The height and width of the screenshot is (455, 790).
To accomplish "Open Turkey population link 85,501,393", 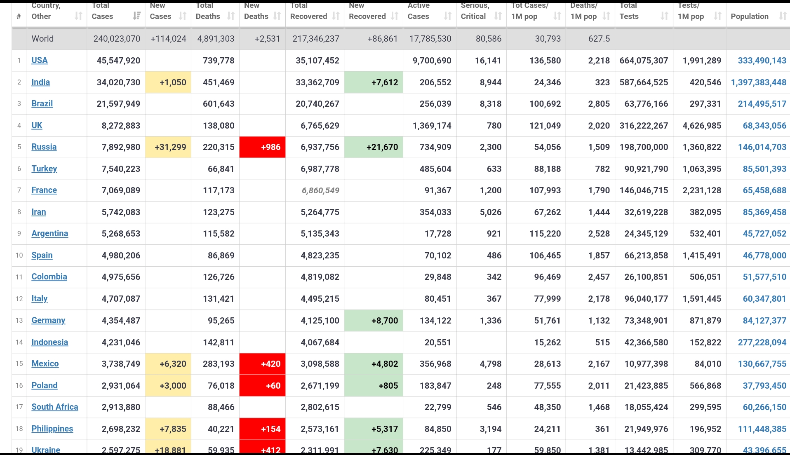I will click(764, 169).
